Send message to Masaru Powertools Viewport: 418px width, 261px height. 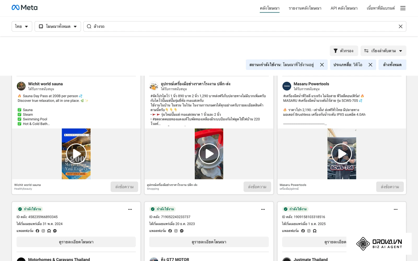pyautogui.click(x=390, y=187)
